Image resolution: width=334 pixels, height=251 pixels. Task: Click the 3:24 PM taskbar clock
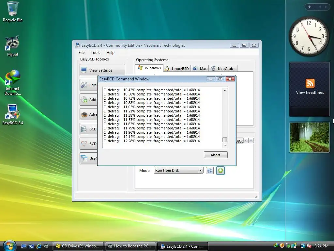[321, 246]
